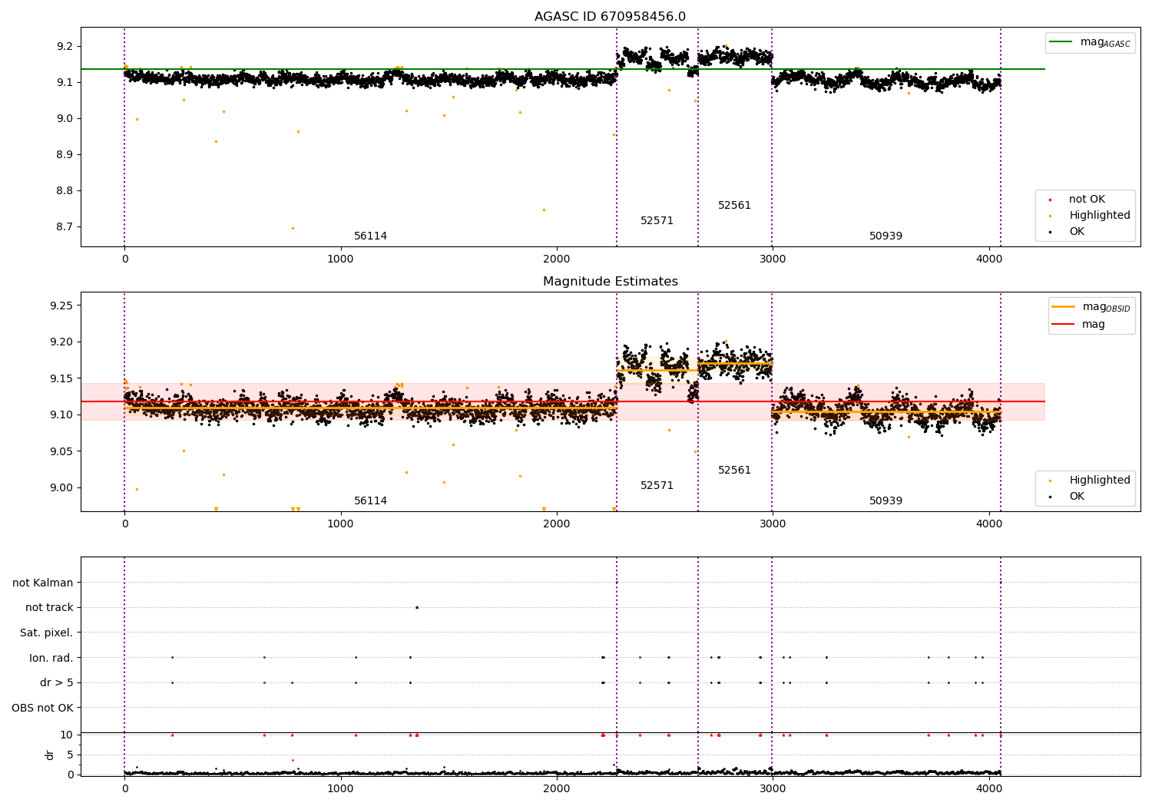Click the 4000 x-axis tick in top plot
Screen dimensions: 1152x806
tap(989, 259)
